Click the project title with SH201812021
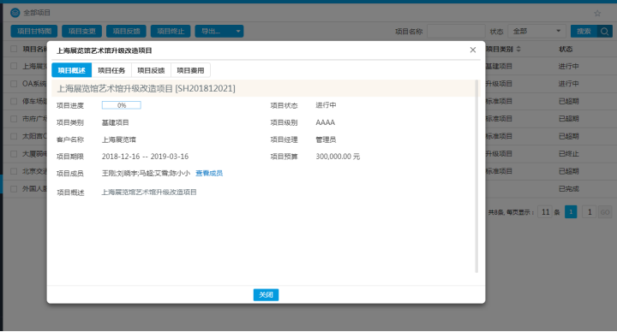This screenshot has height=332, width=617. coord(147,88)
